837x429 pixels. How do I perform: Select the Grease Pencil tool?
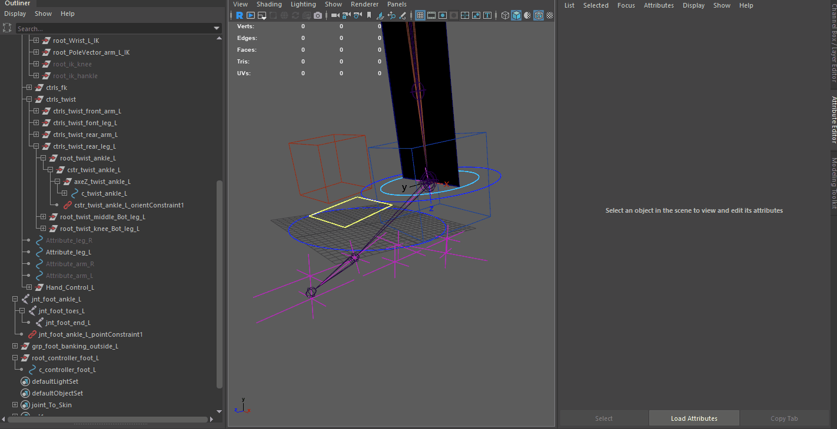click(x=403, y=15)
